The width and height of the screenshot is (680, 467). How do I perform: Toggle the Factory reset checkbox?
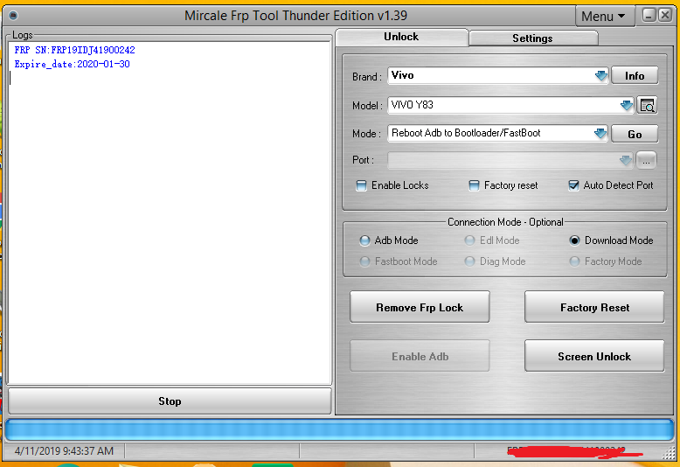[x=474, y=185]
